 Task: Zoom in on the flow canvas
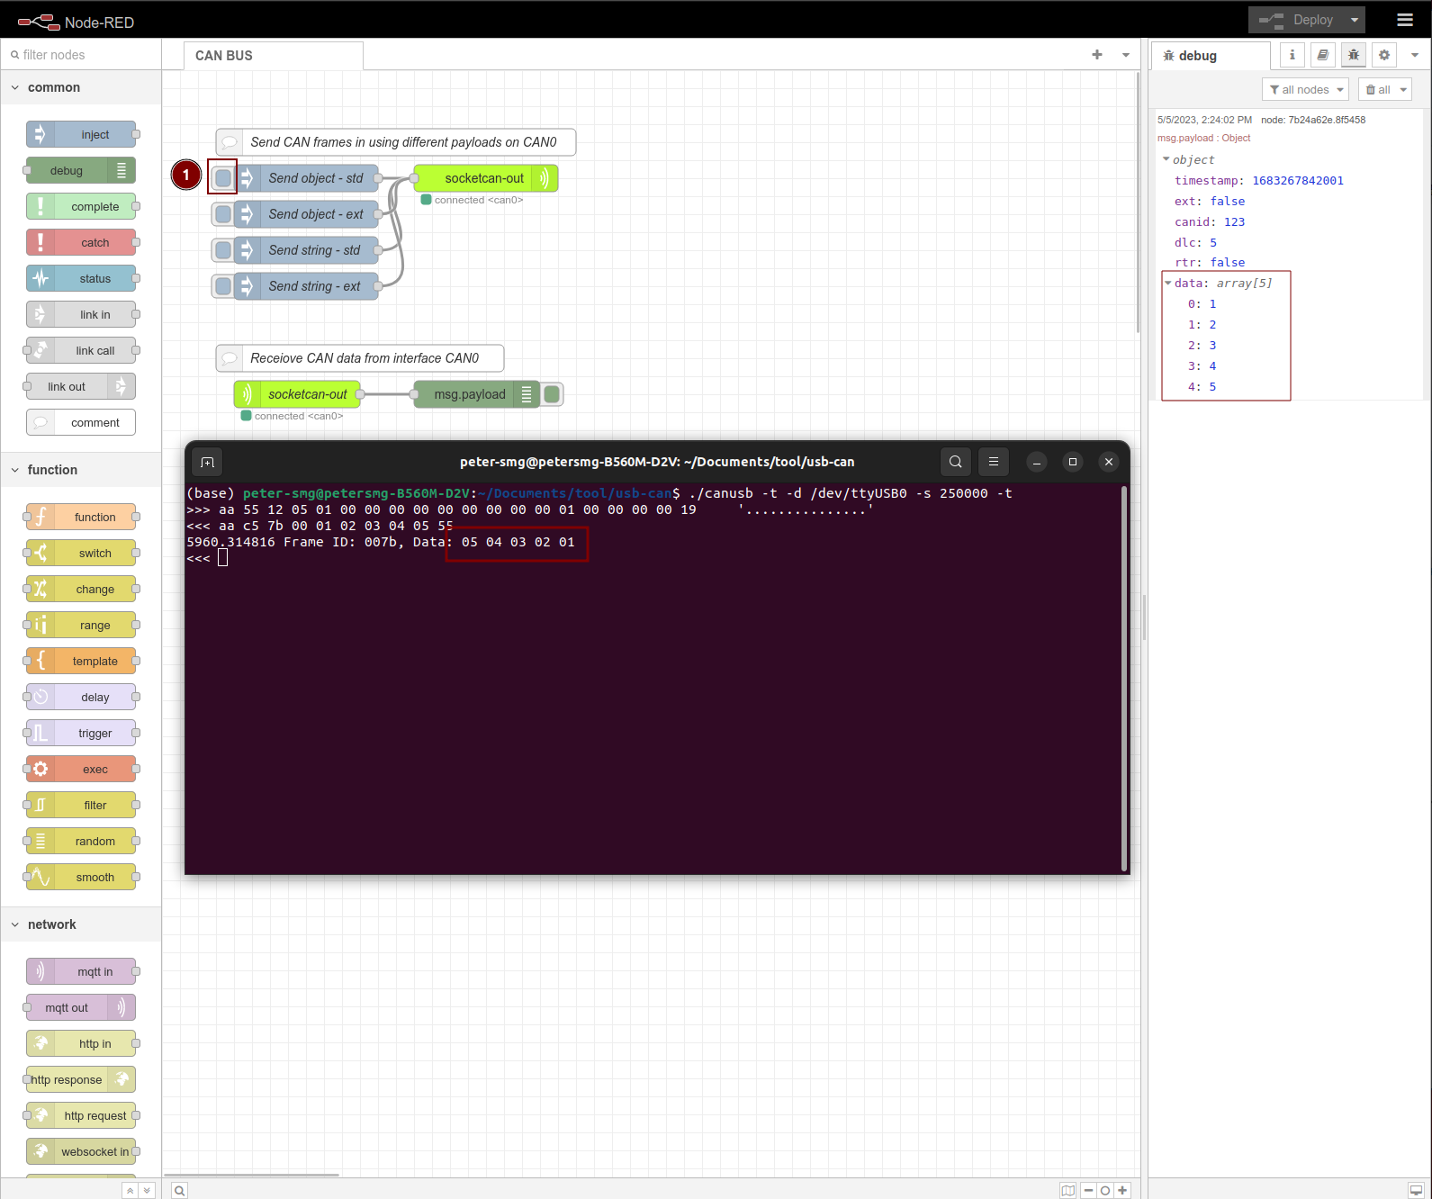click(x=1122, y=1190)
